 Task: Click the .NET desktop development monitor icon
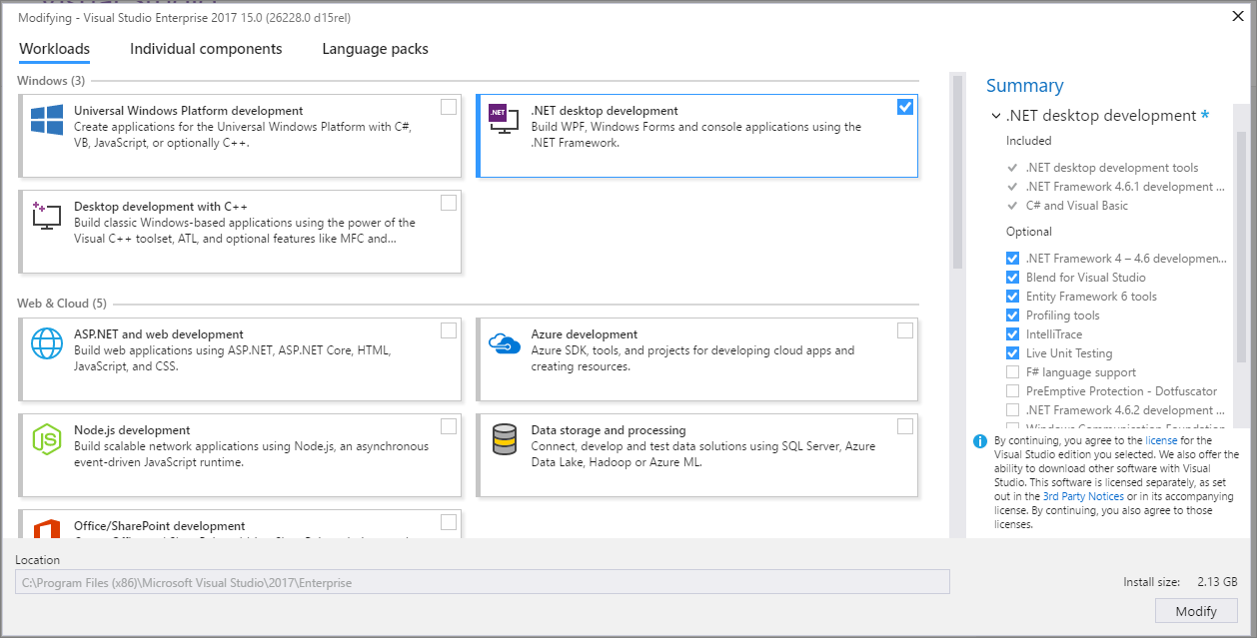tap(504, 120)
